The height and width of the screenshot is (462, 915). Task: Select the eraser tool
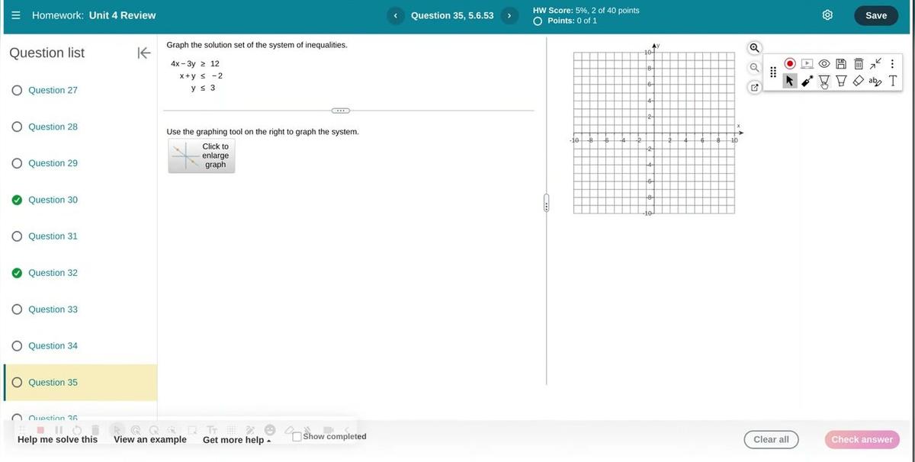pos(858,81)
